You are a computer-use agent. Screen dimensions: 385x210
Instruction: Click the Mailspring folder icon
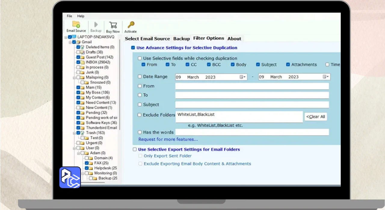pyautogui.click(x=82, y=77)
